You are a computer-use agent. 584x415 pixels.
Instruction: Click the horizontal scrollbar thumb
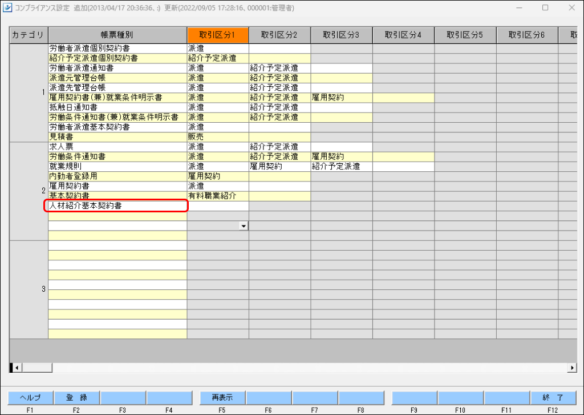pos(37,368)
